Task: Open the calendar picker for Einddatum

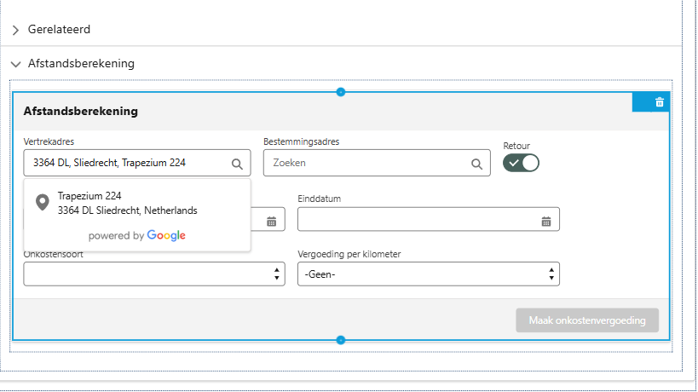Action: coord(546,221)
